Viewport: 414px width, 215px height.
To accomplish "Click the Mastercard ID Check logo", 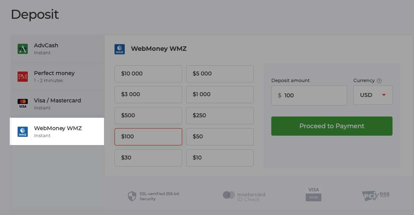I will click(x=244, y=196).
